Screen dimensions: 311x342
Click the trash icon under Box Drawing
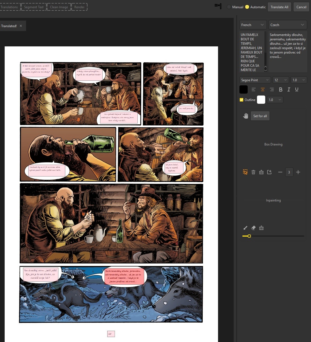[253, 172]
